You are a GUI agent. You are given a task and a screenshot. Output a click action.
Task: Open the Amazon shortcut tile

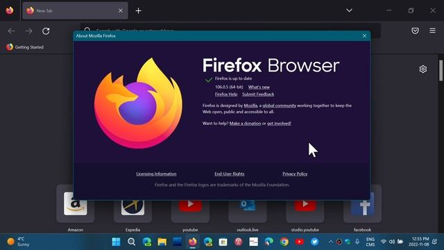coord(76,208)
